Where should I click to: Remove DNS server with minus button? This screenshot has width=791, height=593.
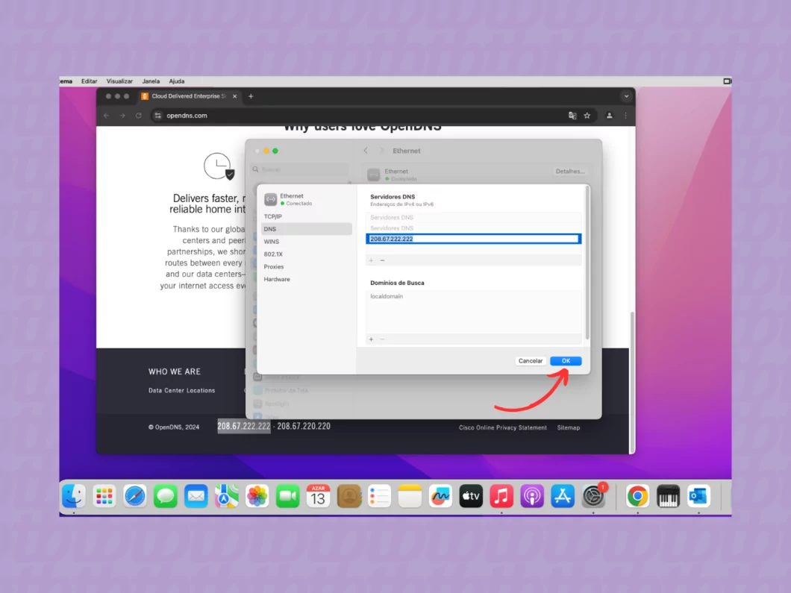382,260
